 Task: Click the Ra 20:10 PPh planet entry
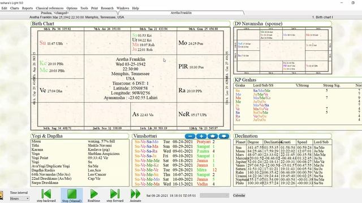point(190,90)
